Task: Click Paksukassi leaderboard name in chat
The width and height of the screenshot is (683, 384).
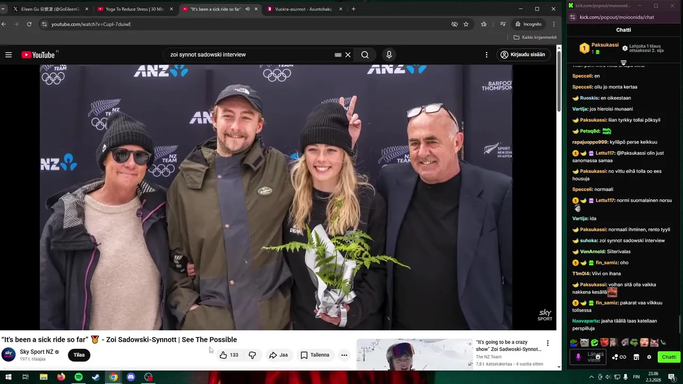Action: click(605, 45)
